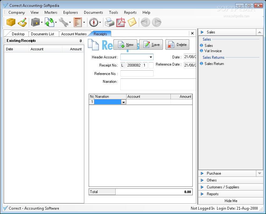Close the current tab with X button
Screen dimensions: 266x214
click(x=192, y=33)
